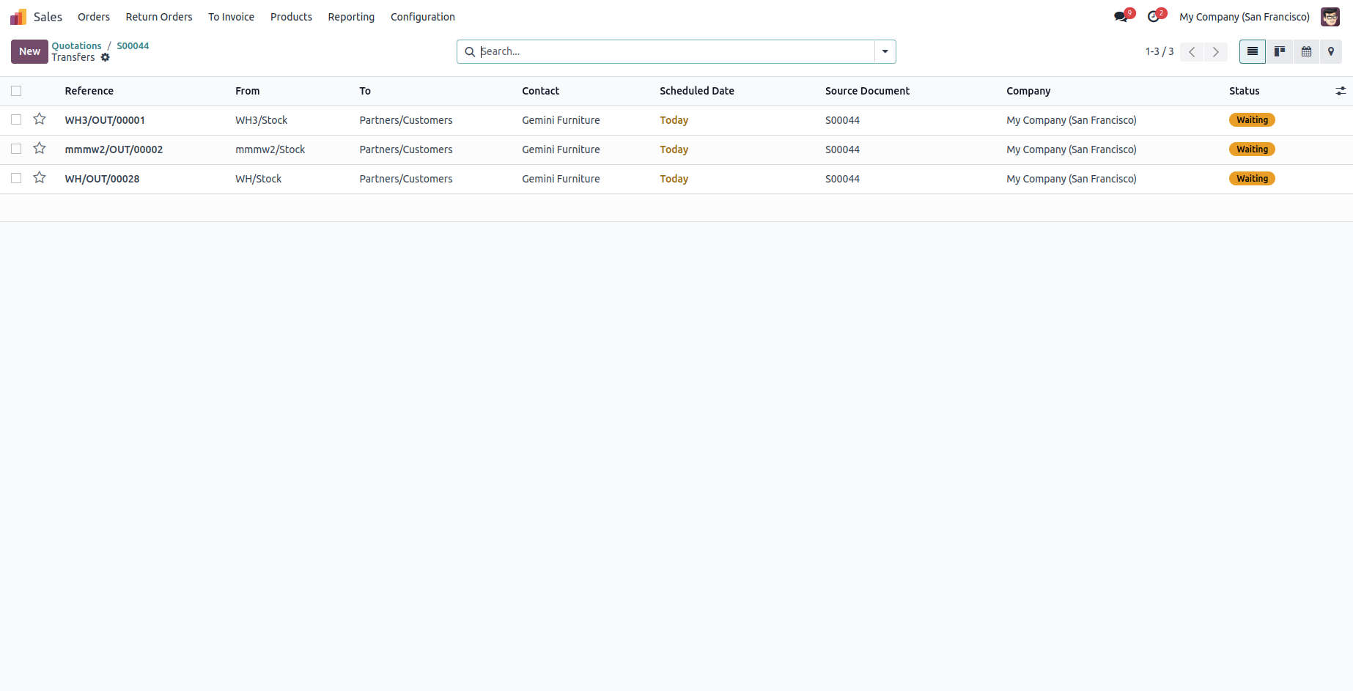Open the Configuration menu

point(422,17)
